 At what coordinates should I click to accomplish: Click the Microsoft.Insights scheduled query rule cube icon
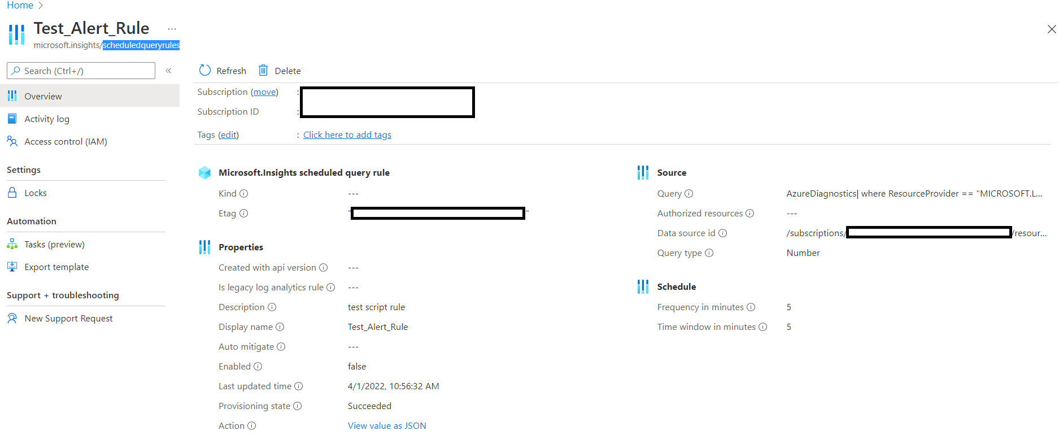204,172
